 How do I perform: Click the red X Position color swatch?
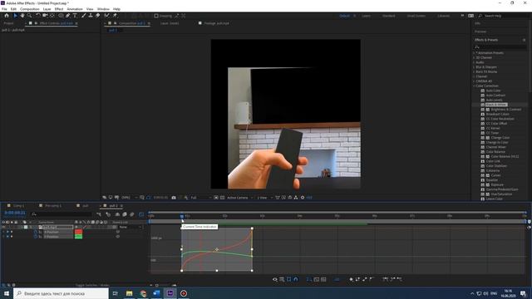pyautogui.click(x=78, y=232)
